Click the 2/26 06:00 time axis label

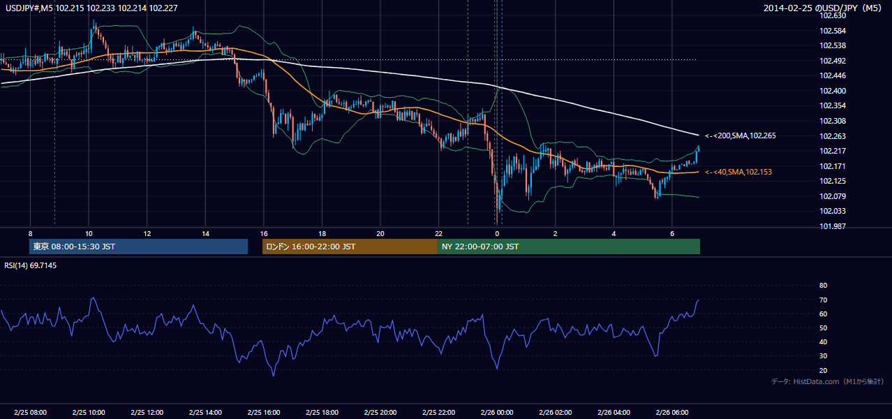tap(671, 413)
